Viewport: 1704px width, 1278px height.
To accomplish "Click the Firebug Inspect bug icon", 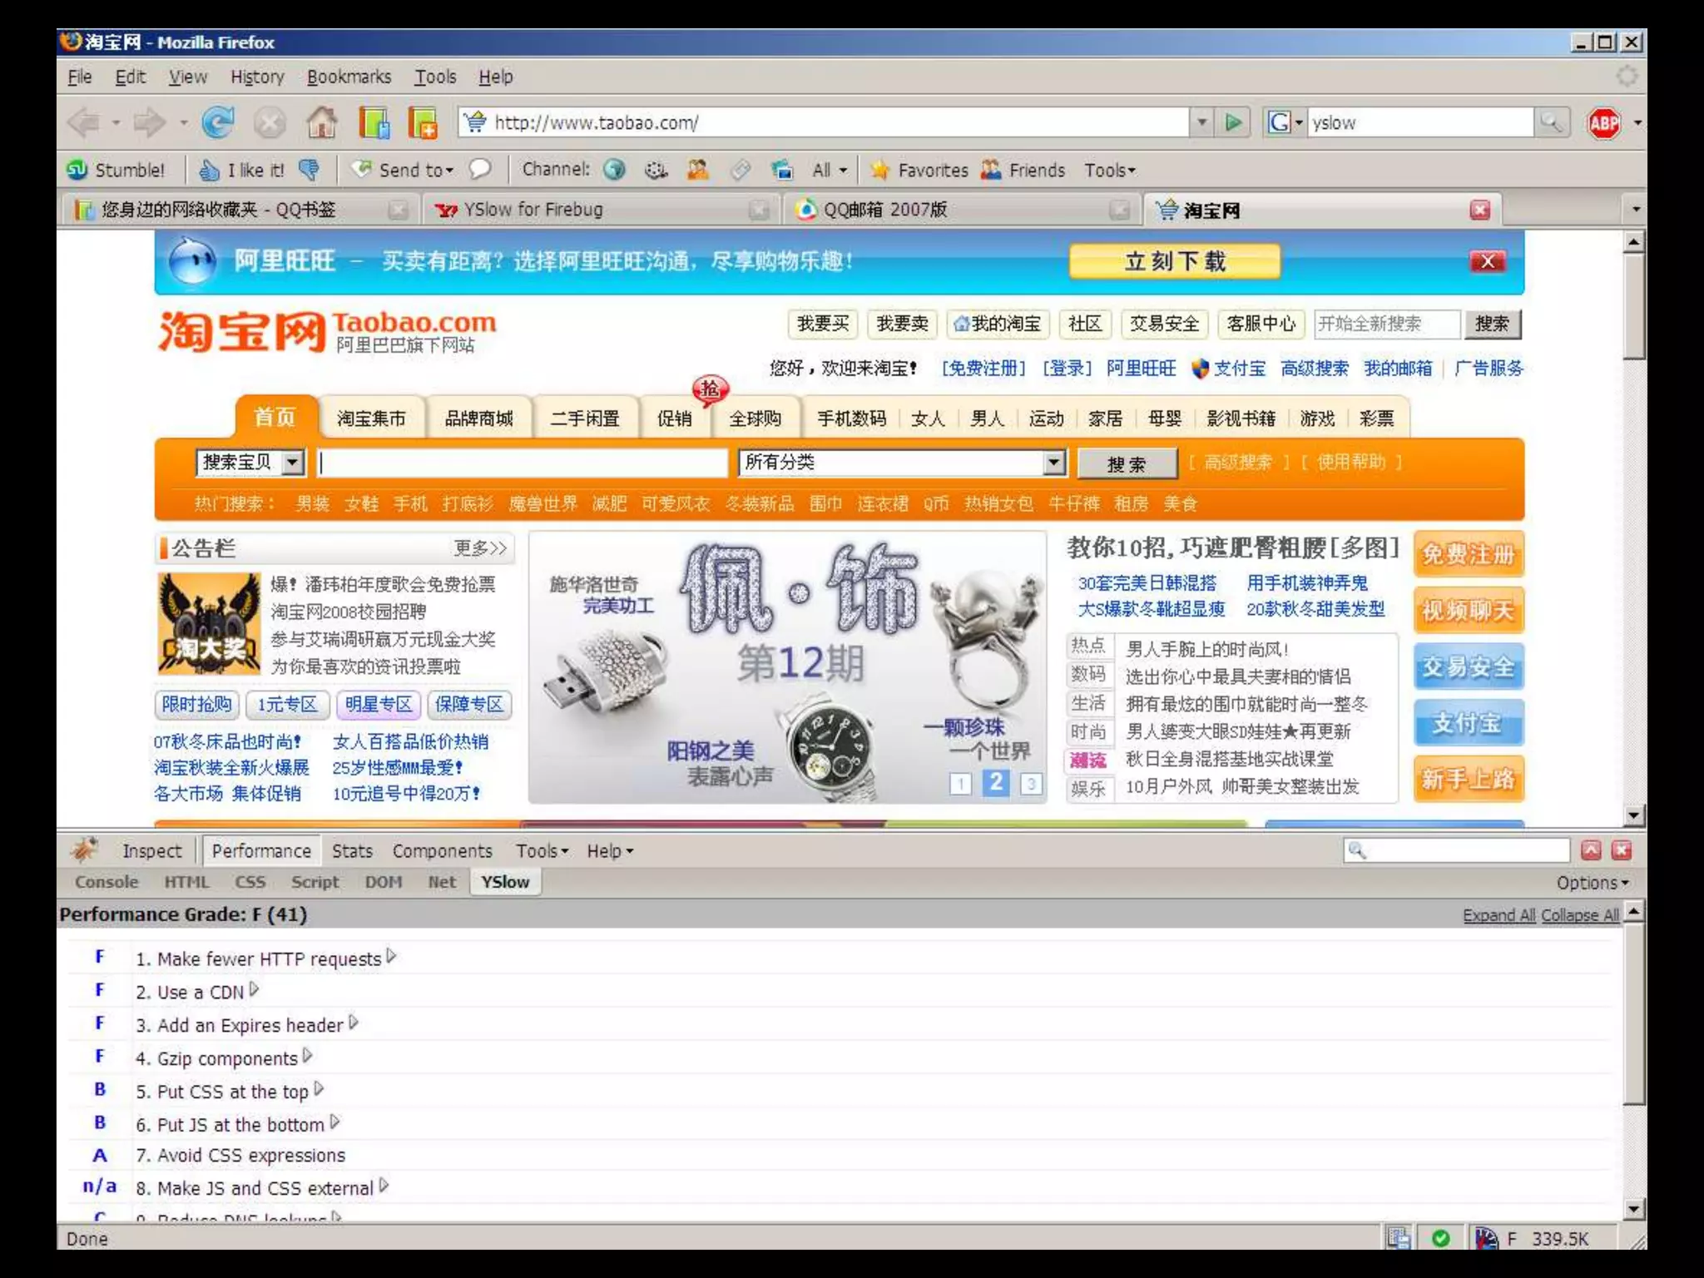I will (x=84, y=850).
